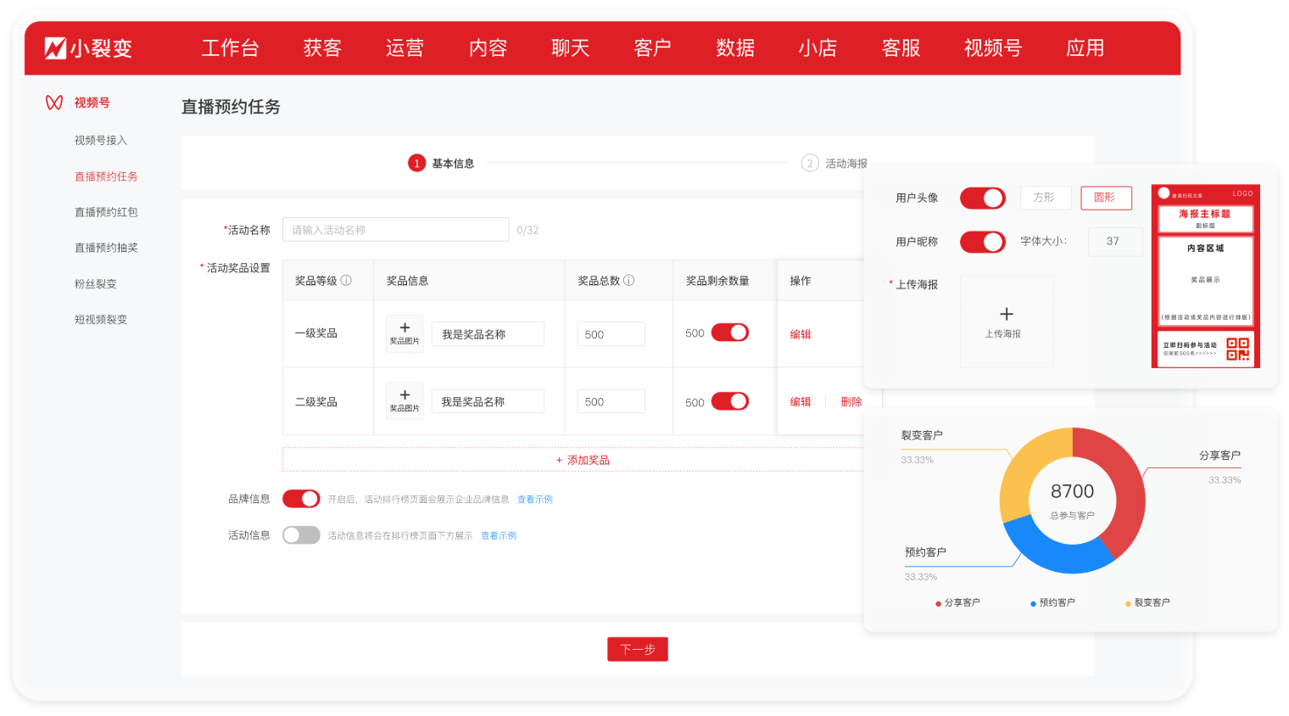Click the poster preview thumbnail
This screenshot has height=716, width=1289.
[x=1205, y=276]
